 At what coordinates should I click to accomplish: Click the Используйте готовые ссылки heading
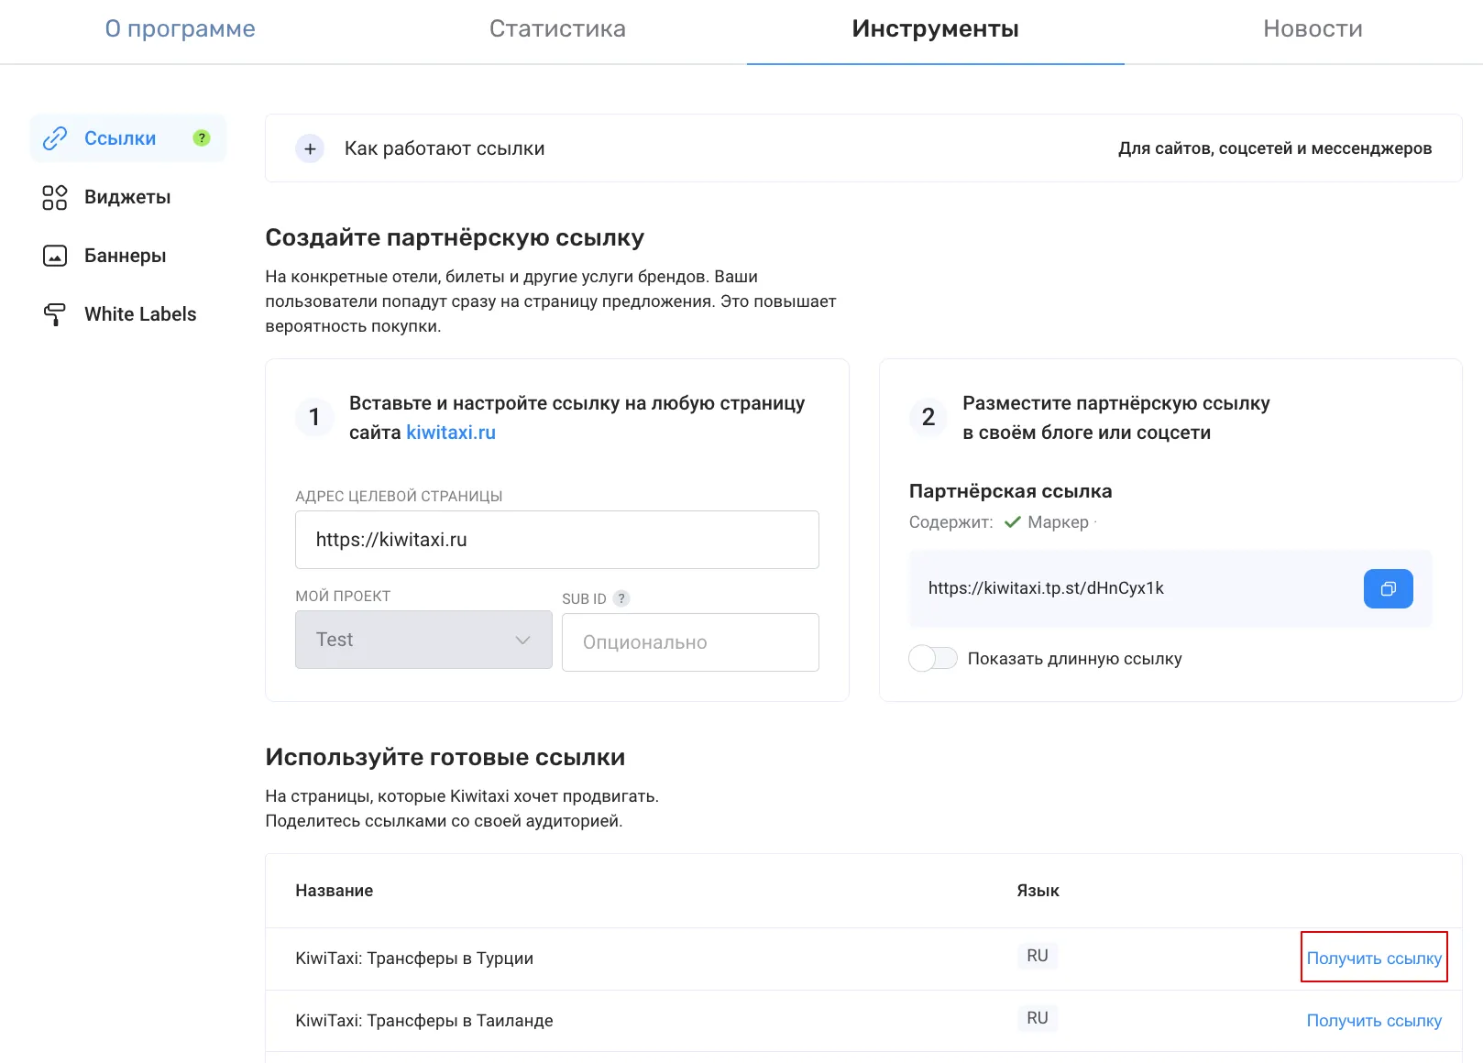coord(445,757)
